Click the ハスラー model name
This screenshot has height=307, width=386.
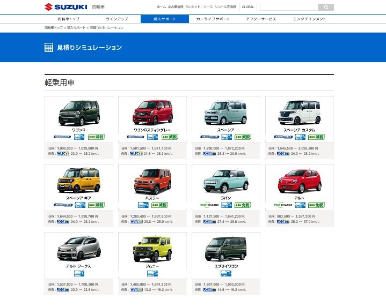(152, 198)
